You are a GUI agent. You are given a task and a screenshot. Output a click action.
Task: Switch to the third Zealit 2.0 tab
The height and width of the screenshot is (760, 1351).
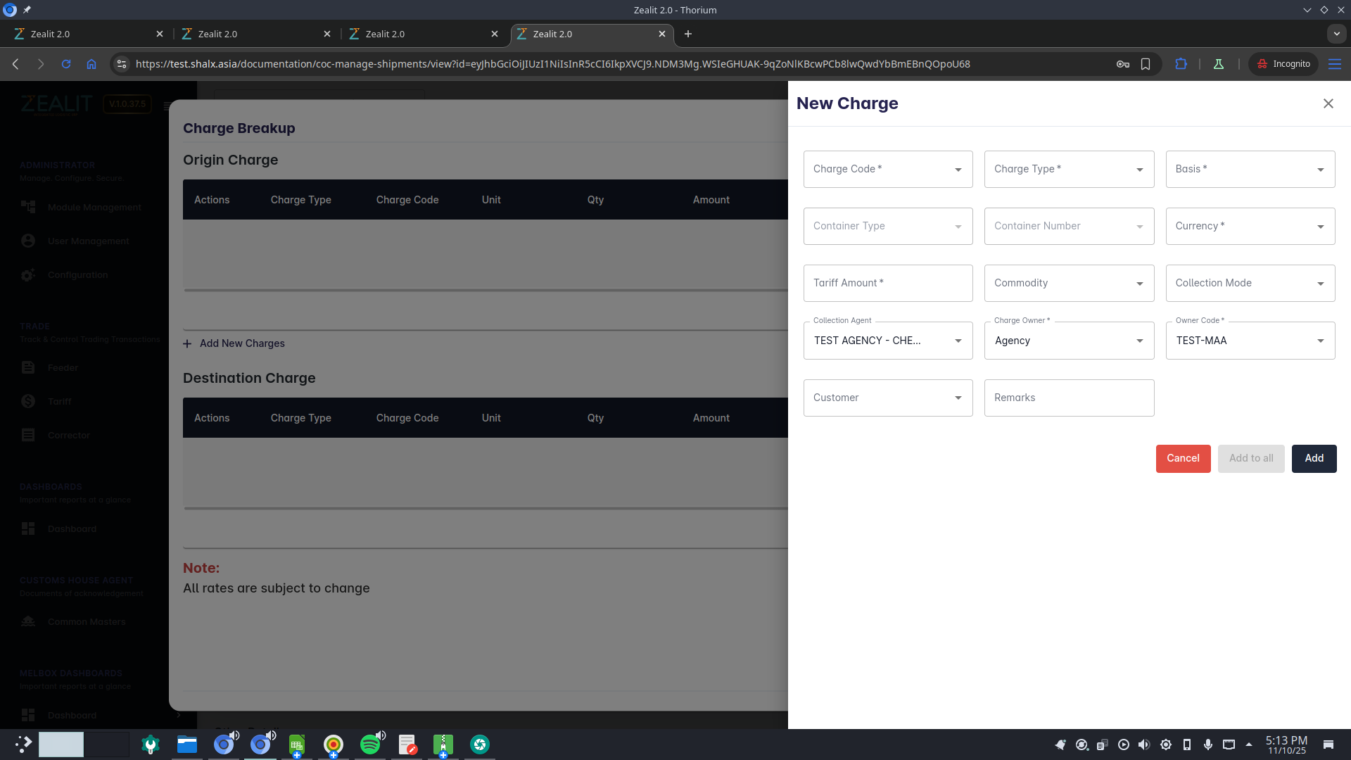419,34
